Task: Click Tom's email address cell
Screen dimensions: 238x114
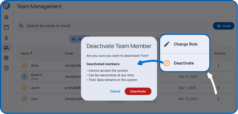Action: click(x=73, y=99)
